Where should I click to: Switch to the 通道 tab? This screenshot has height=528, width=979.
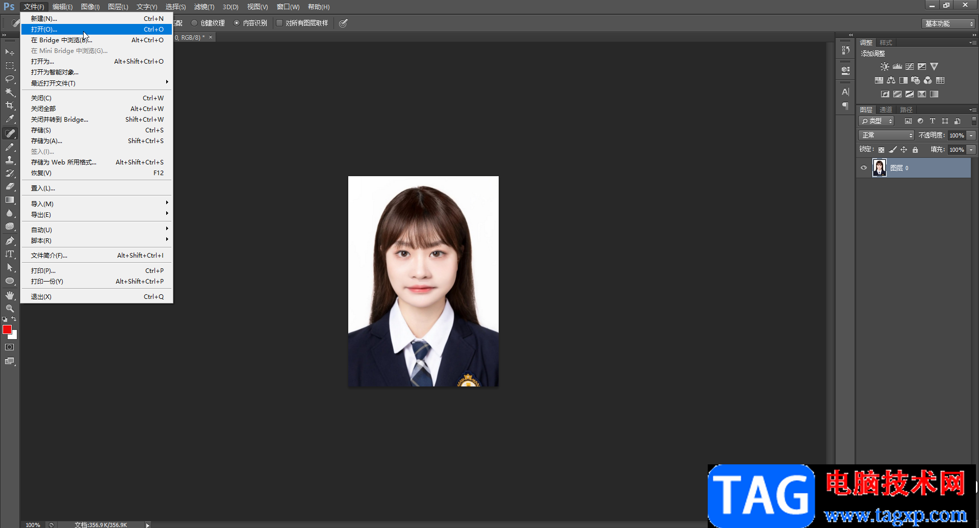886,110
